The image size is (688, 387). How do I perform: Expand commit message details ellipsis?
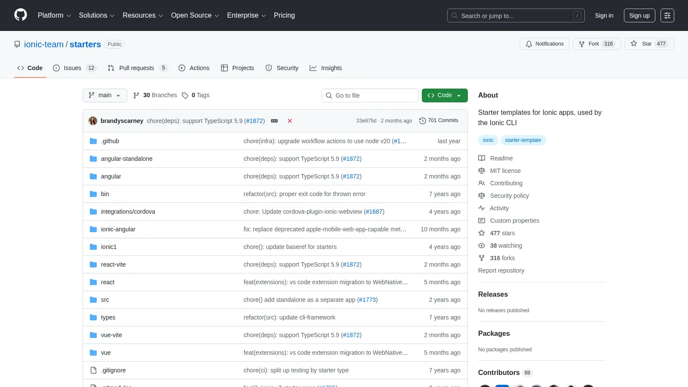[274, 121]
